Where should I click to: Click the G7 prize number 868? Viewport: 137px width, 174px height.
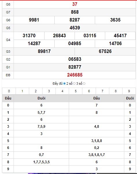coord(75,12)
